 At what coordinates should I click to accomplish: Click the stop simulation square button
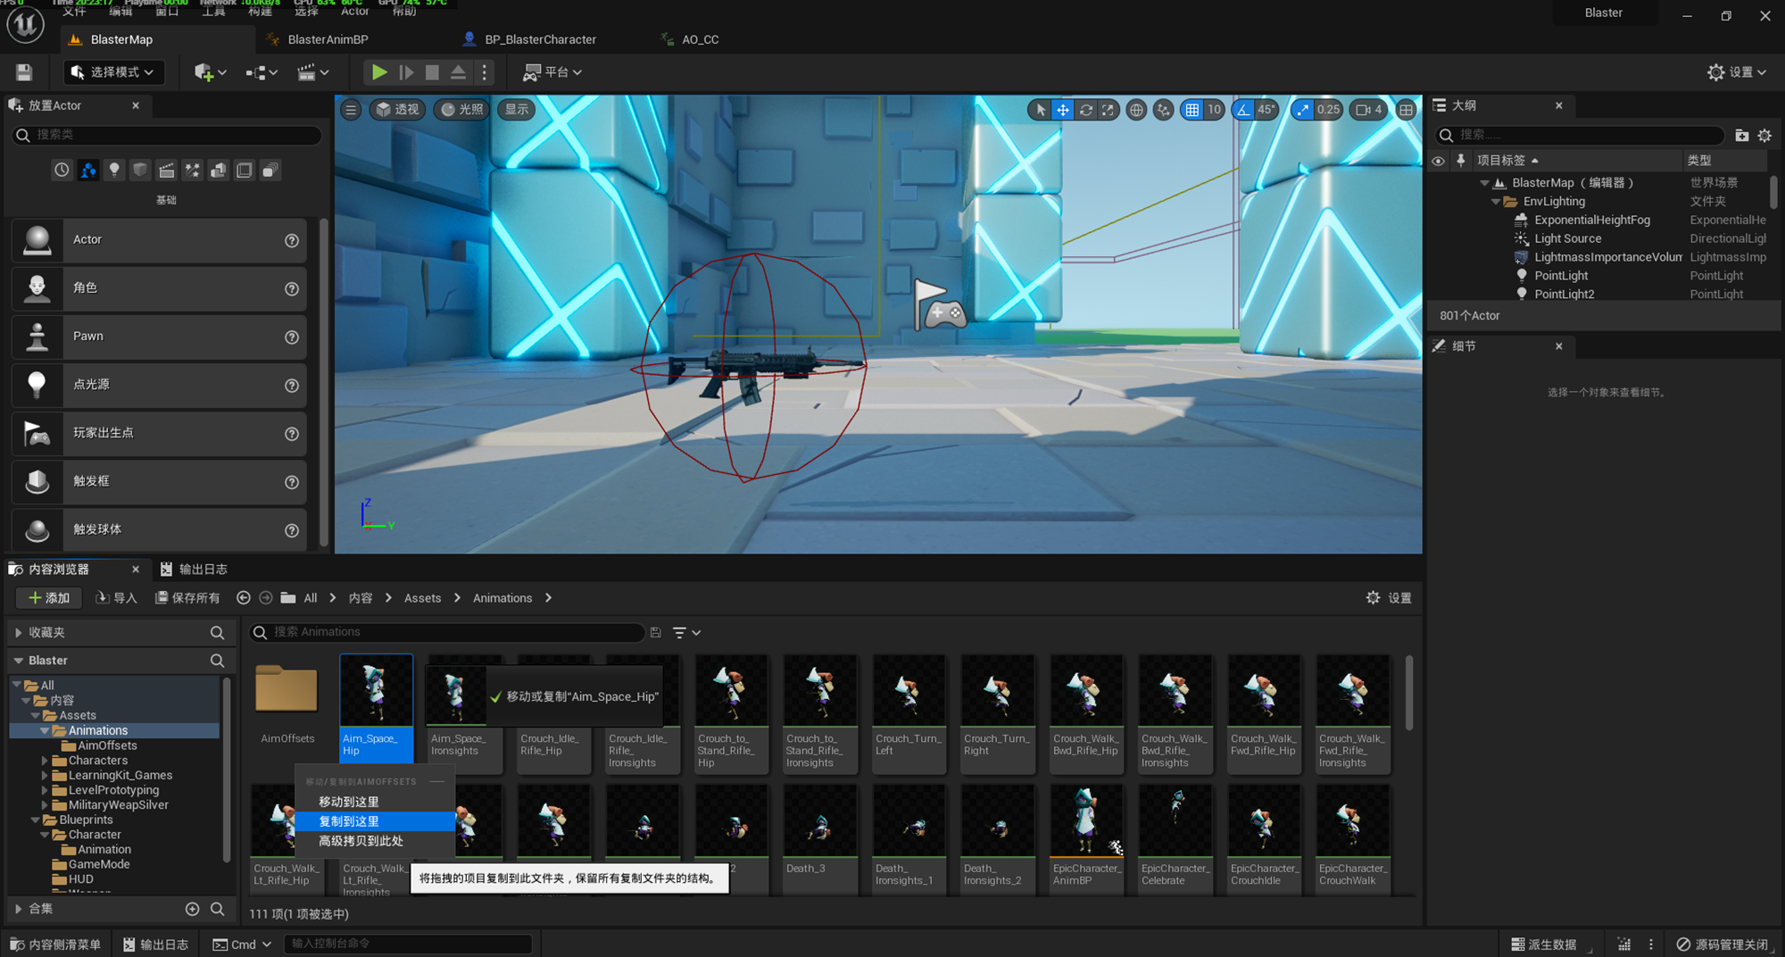(432, 72)
